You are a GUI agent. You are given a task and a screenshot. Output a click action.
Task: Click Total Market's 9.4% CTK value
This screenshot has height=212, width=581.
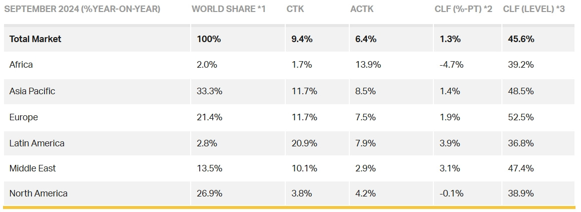(302, 39)
